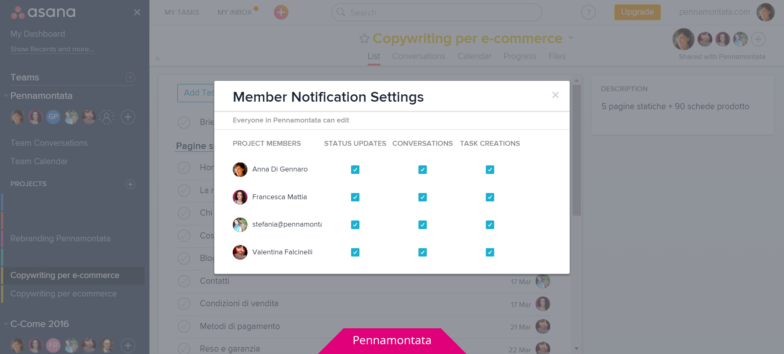Collapse the Pennamontata team section
The height and width of the screenshot is (354, 784).
pyautogui.click(x=5, y=96)
